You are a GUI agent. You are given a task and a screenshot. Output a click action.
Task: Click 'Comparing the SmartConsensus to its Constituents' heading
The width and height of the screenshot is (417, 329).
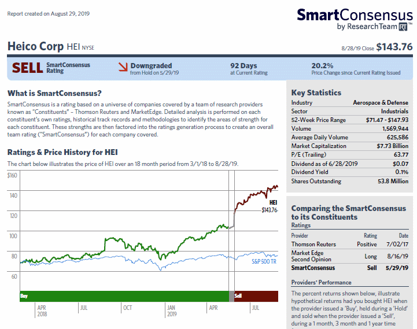(349, 213)
